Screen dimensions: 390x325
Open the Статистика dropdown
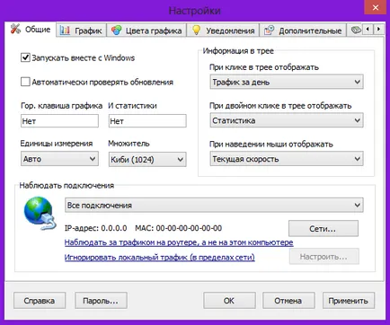coord(287,120)
